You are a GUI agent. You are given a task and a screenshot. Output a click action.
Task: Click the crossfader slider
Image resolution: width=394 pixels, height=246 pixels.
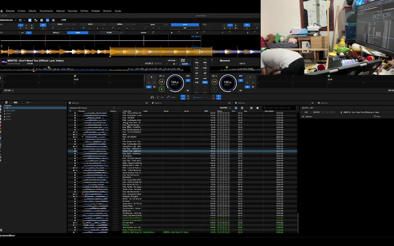click(201, 97)
